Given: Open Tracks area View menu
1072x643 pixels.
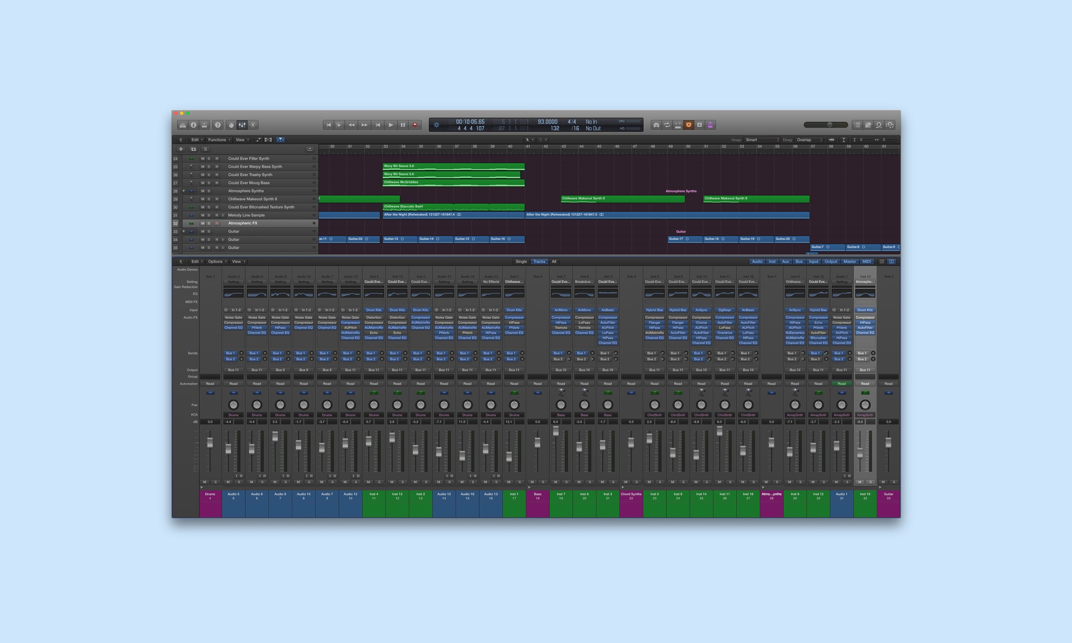Looking at the screenshot, I should coord(242,139).
